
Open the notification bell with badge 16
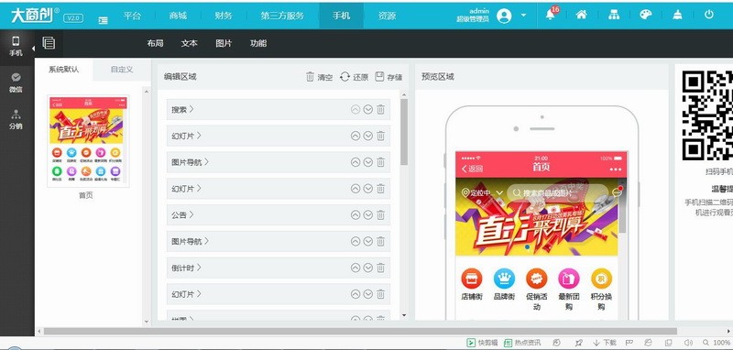(551, 15)
